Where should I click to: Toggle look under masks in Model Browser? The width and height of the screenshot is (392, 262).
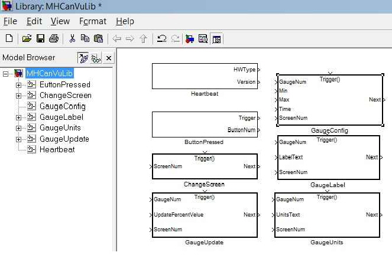[96, 58]
